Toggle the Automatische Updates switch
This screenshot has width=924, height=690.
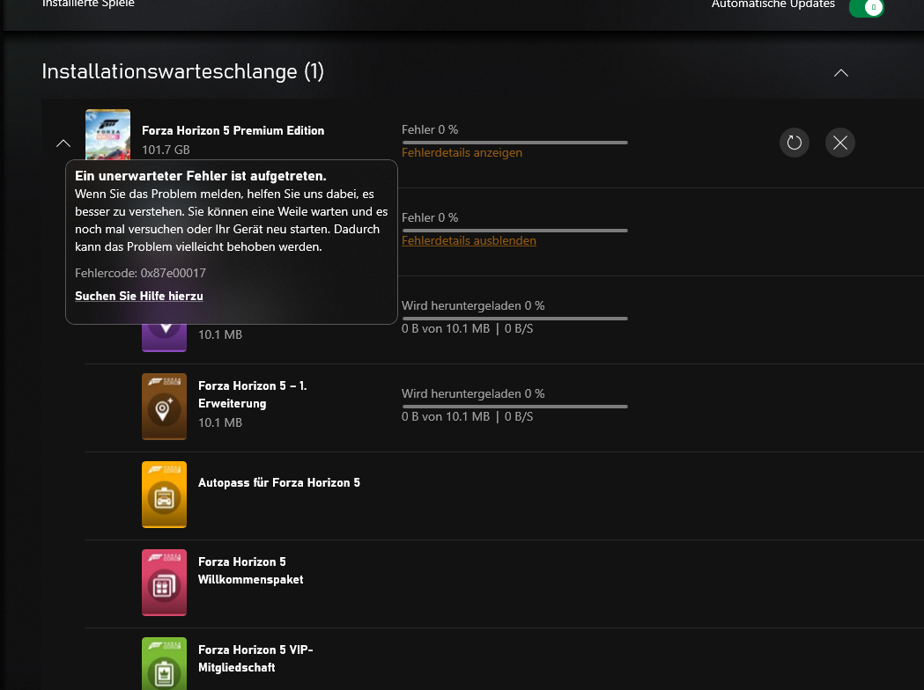pyautogui.click(x=866, y=8)
